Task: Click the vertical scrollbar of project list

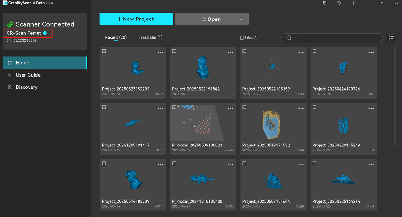Action: [395, 96]
